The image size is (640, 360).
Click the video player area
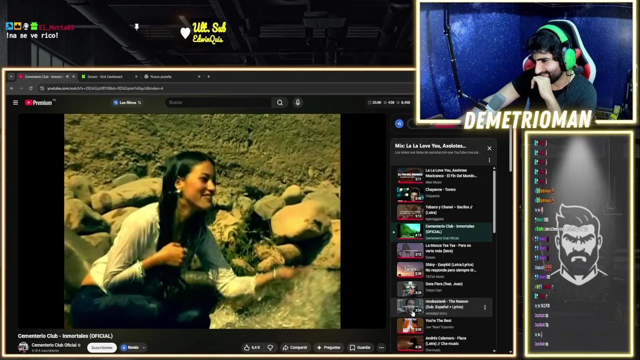(x=202, y=221)
